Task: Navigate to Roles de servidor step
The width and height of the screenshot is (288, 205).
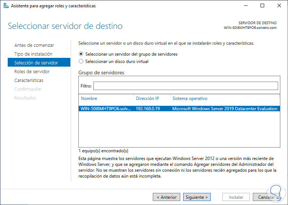Action: click(x=32, y=72)
